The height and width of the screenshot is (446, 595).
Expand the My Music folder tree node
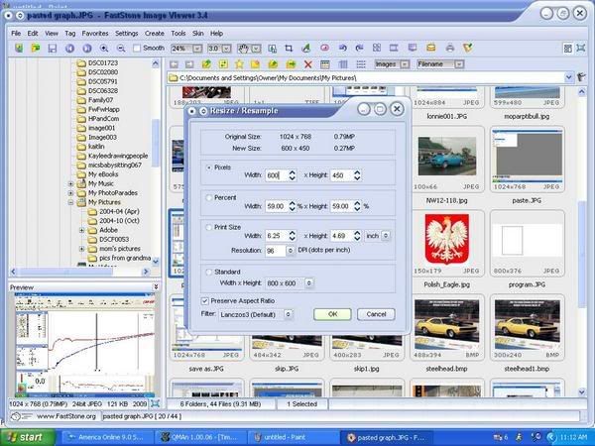coord(71,184)
